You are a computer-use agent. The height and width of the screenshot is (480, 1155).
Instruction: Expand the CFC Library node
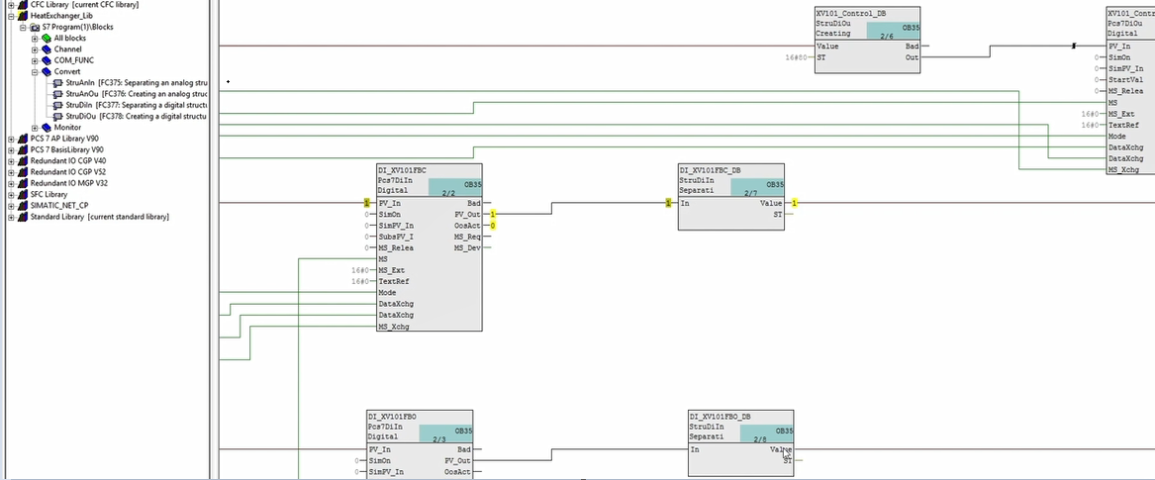point(11,4)
